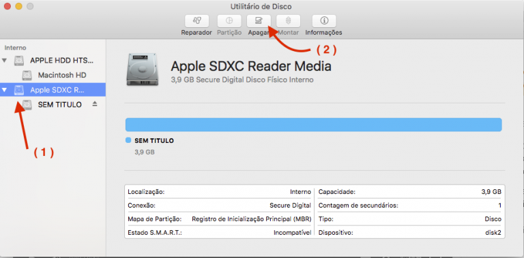Click the large Apple SDXC Reader disk image

pyautogui.click(x=143, y=69)
